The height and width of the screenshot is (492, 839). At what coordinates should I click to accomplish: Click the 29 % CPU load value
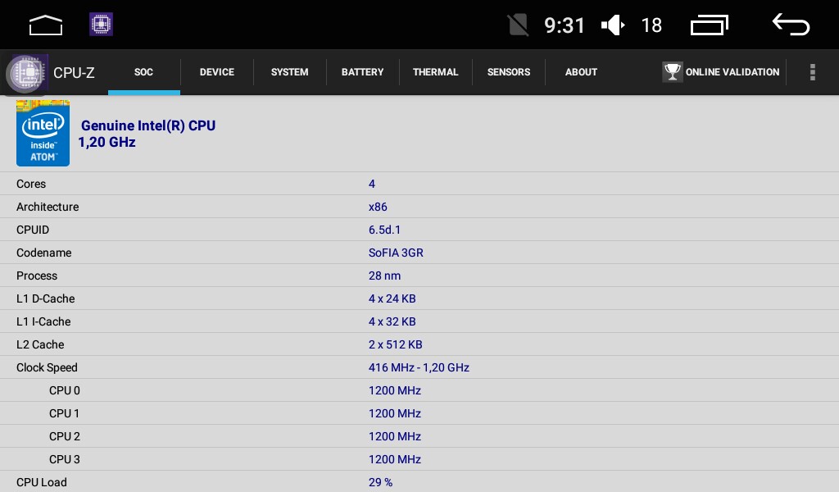coord(380,482)
